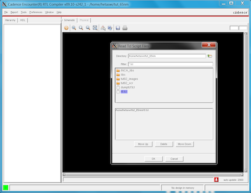
Task: Open the Window menu
Action: click(x=49, y=12)
